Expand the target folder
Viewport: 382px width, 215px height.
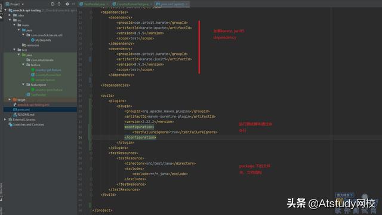(10, 100)
